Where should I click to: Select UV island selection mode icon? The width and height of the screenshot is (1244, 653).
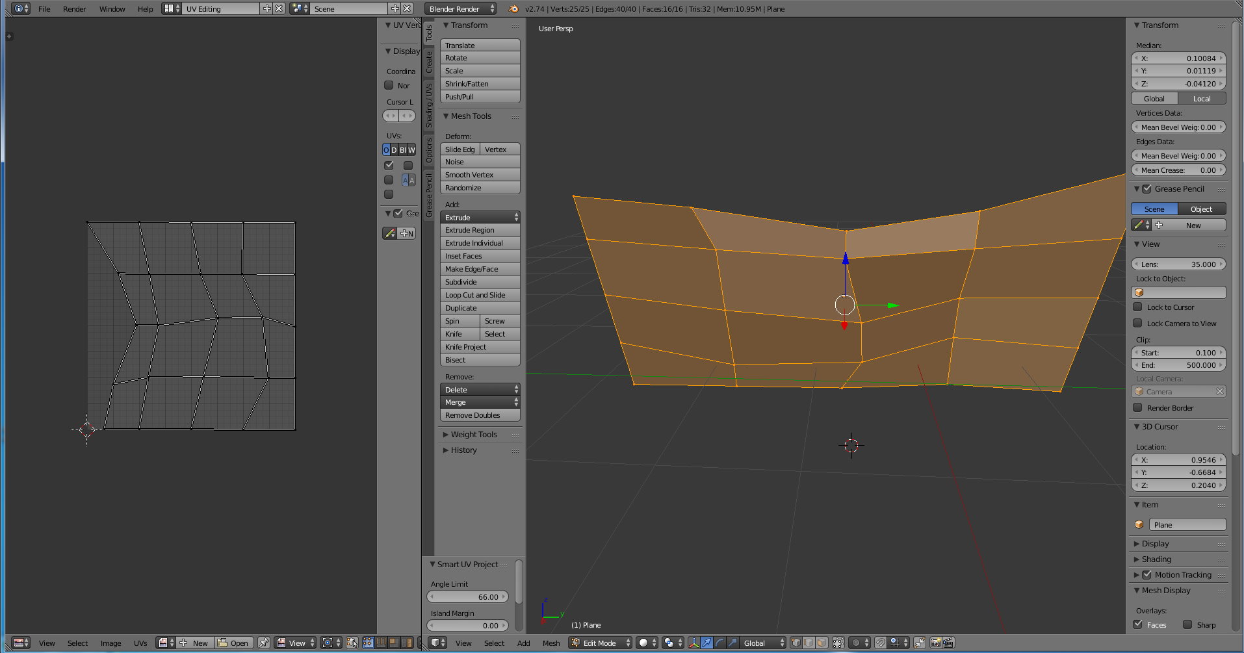(x=407, y=643)
